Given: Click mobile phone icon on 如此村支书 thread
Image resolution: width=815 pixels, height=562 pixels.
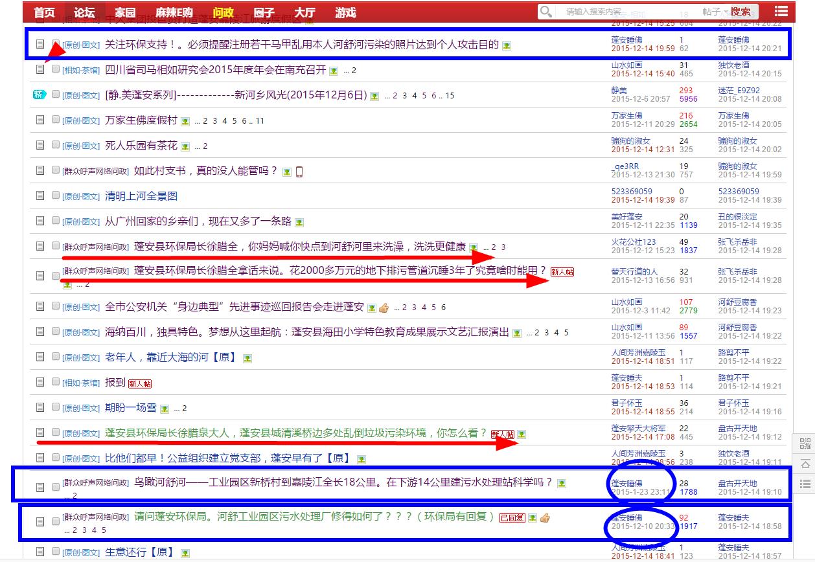Looking at the screenshot, I should (x=299, y=172).
